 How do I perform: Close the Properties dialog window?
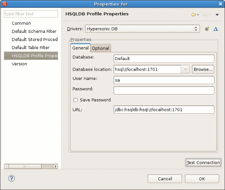220,4
